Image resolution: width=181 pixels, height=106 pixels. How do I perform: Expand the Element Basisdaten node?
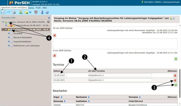9,37
